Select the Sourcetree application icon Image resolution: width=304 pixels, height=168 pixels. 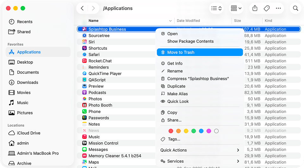[x=84, y=35]
